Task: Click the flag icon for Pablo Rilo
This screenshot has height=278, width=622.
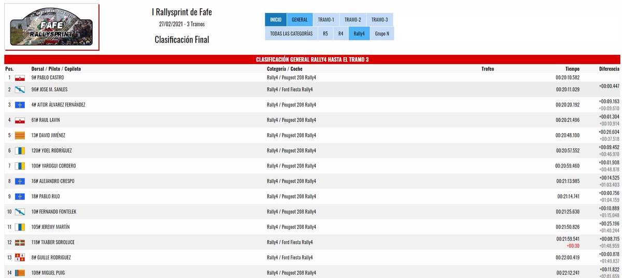Action: pyautogui.click(x=19, y=197)
